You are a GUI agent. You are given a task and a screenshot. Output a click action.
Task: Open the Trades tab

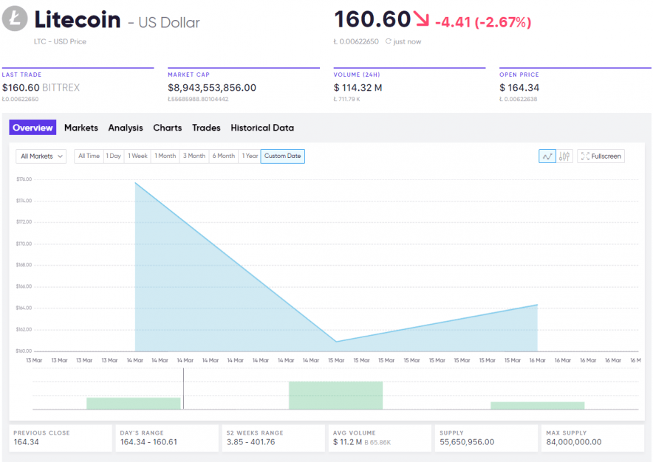pos(206,128)
